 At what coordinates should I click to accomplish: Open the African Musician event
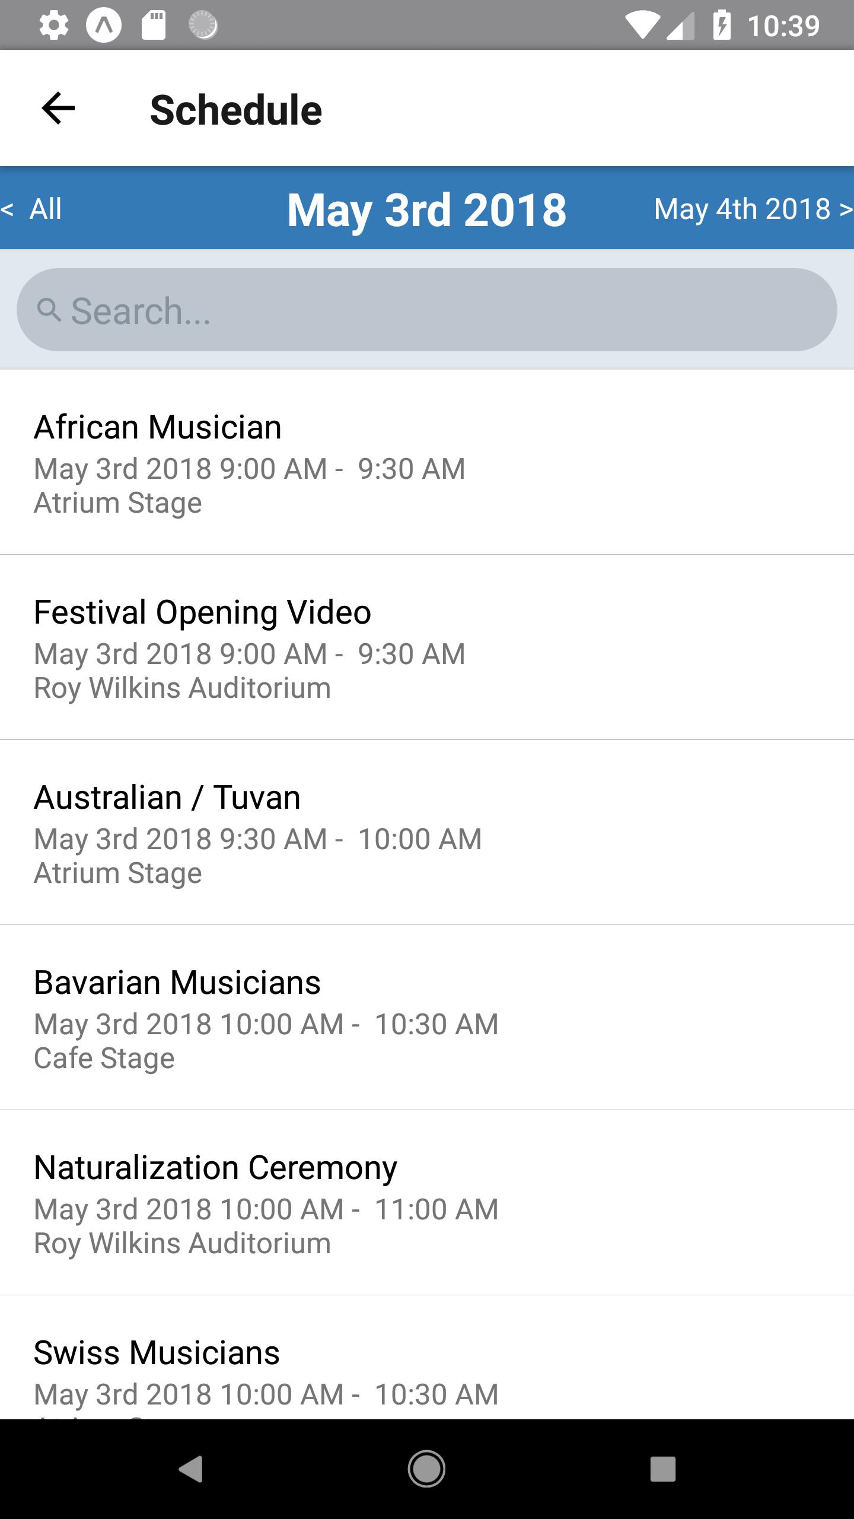pyautogui.click(x=427, y=463)
